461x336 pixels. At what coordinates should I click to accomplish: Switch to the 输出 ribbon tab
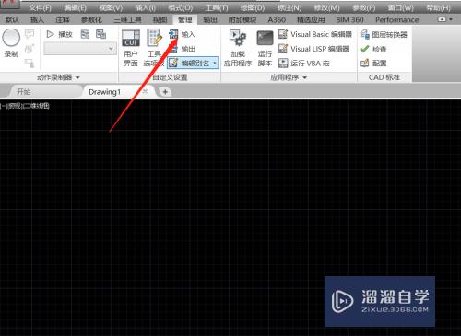point(210,20)
